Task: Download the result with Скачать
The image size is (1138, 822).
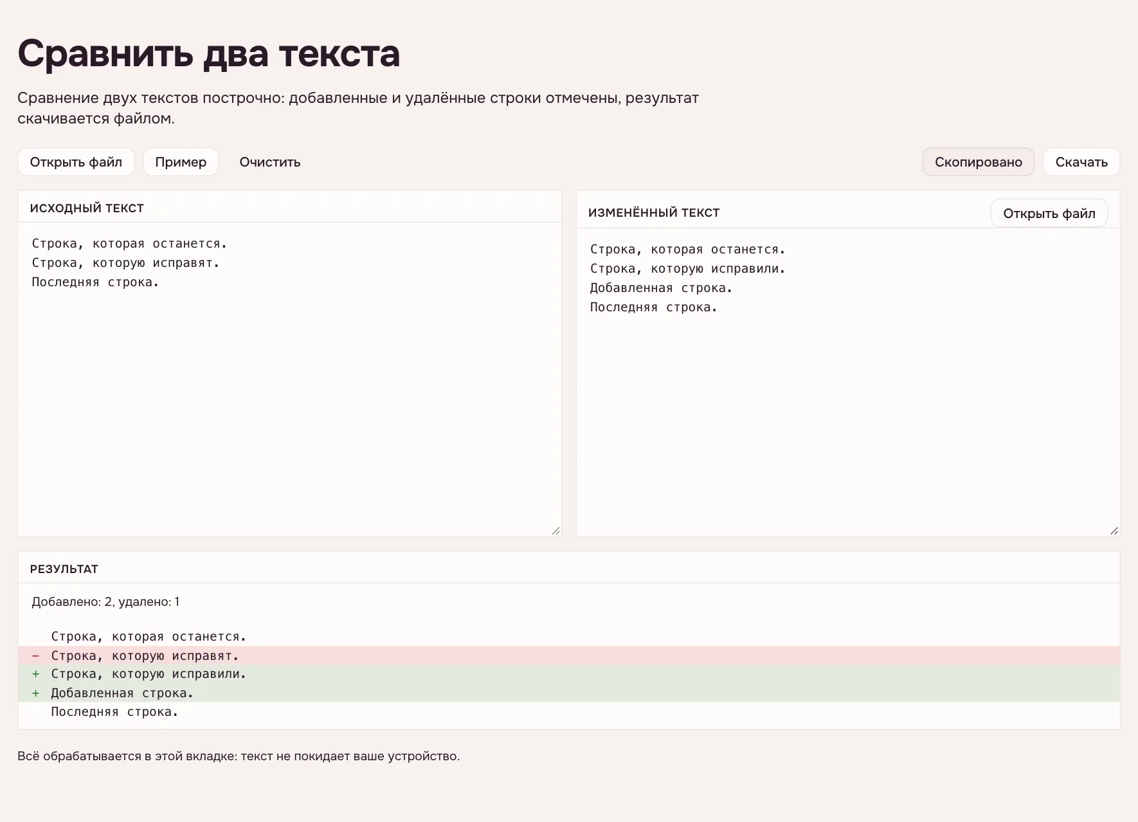Action: tap(1081, 162)
